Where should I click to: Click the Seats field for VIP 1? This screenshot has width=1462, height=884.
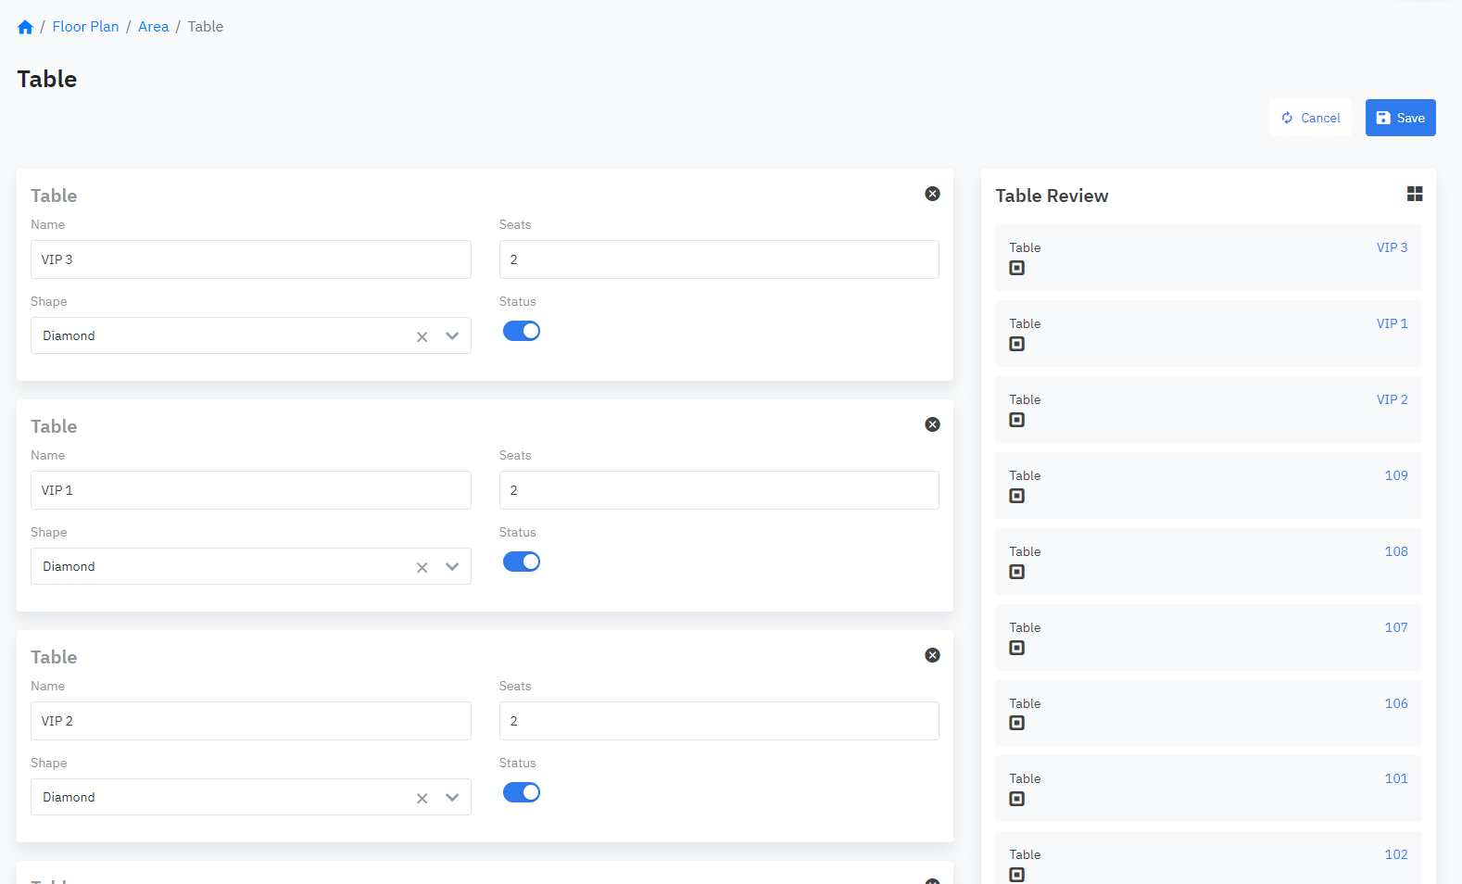pos(718,490)
